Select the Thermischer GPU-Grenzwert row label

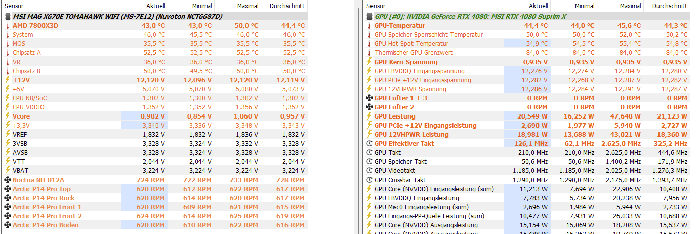click(x=413, y=52)
